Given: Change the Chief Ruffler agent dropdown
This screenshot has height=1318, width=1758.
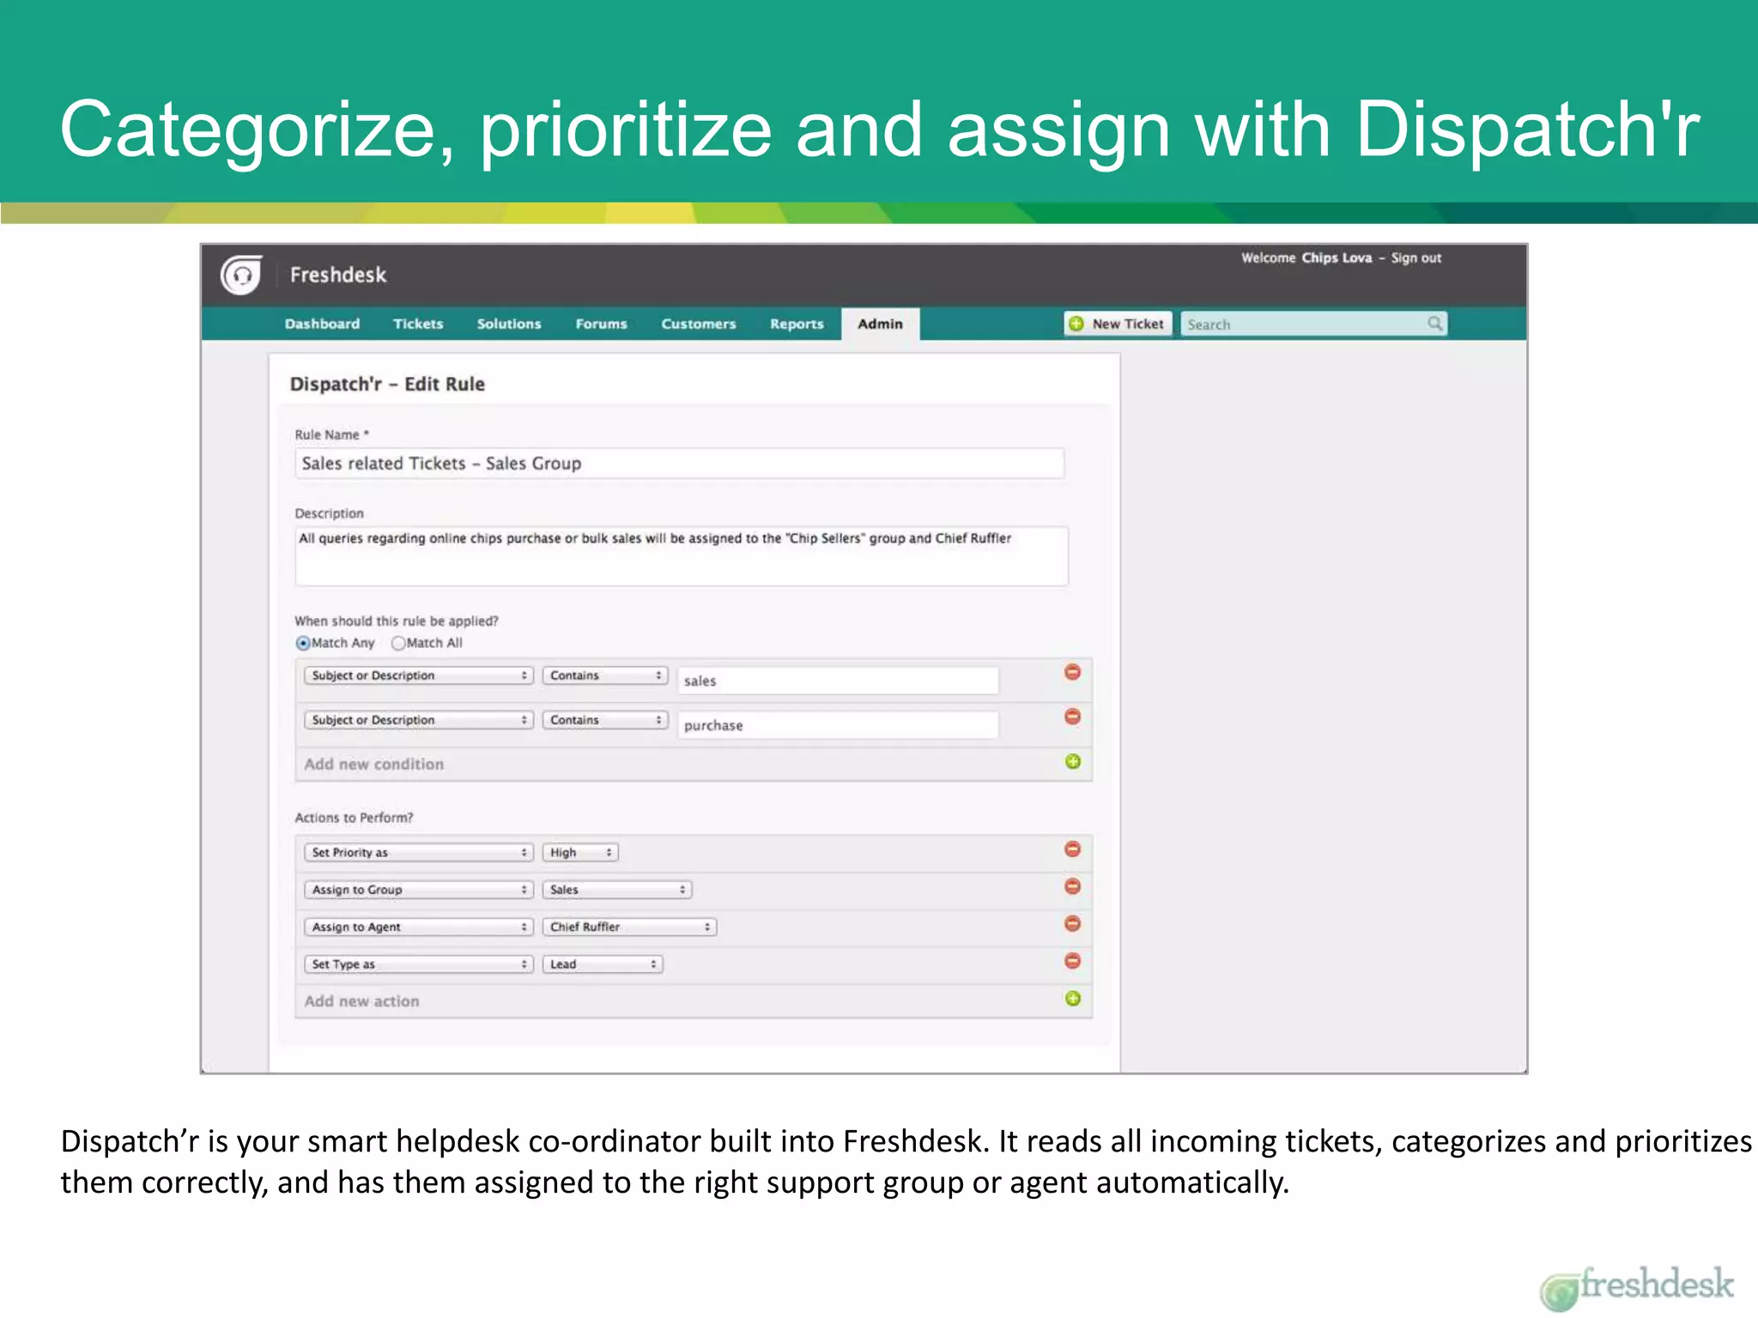Looking at the screenshot, I should coord(629,928).
